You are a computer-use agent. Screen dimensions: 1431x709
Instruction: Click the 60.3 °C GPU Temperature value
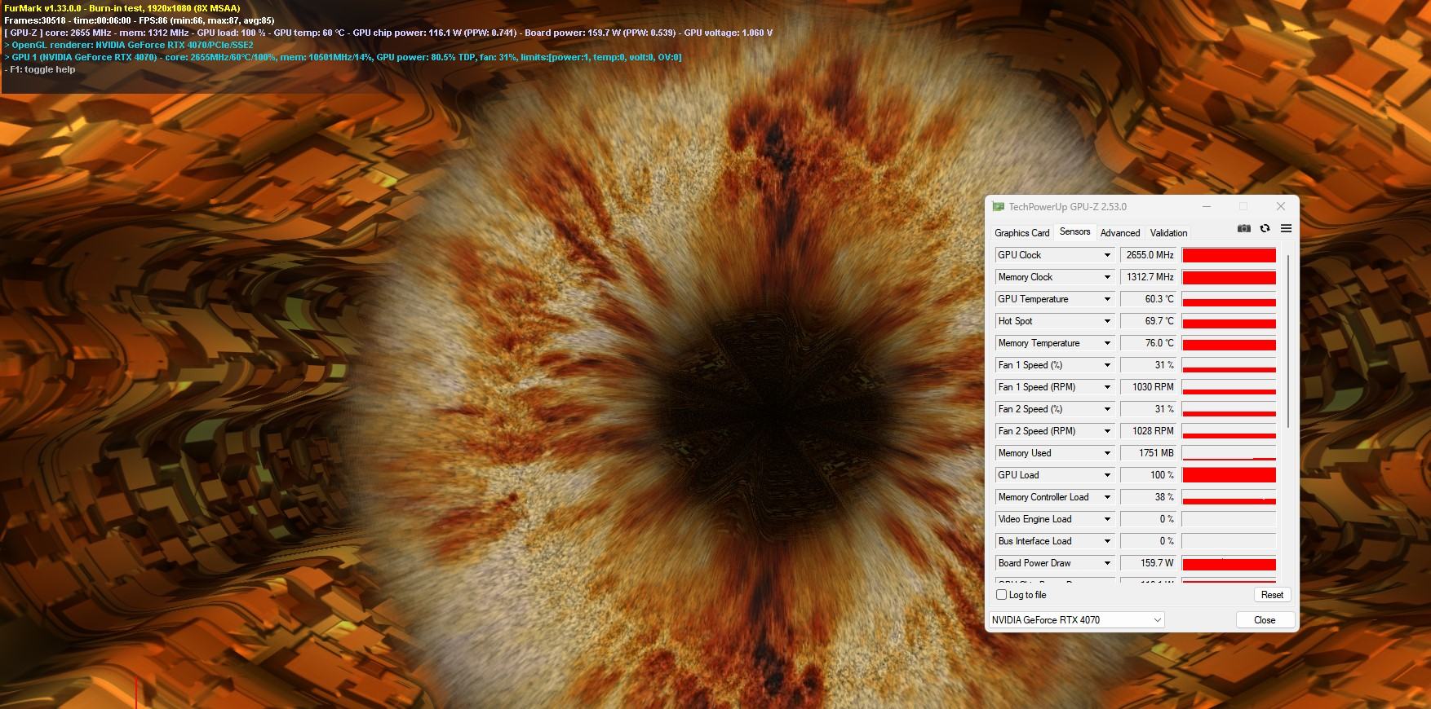[x=1148, y=299]
